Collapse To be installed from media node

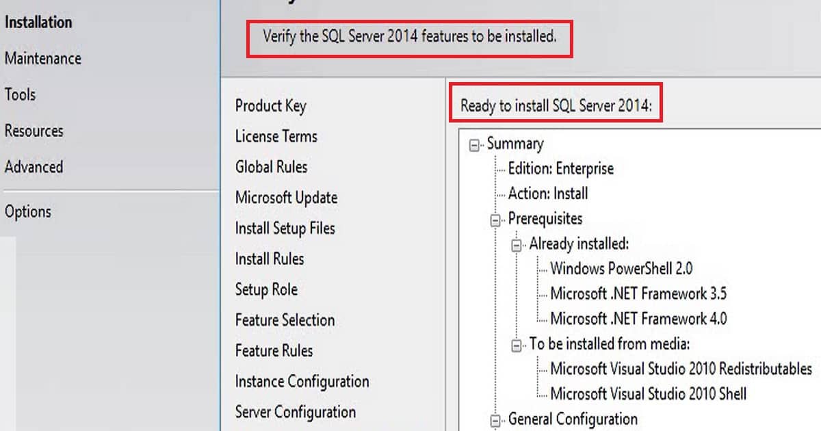pyautogui.click(x=517, y=345)
